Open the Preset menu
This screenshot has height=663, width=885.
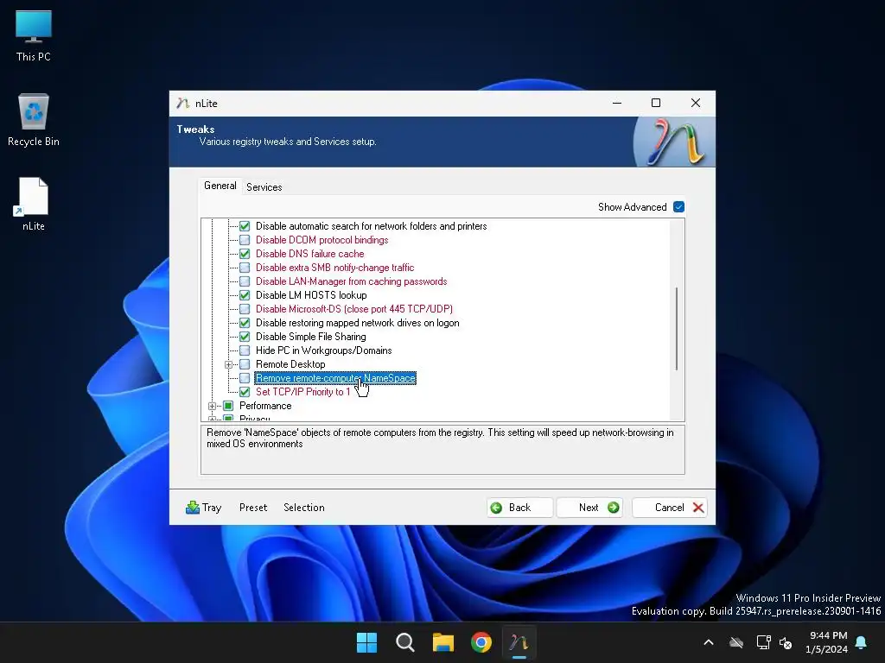click(x=253, y=508)
